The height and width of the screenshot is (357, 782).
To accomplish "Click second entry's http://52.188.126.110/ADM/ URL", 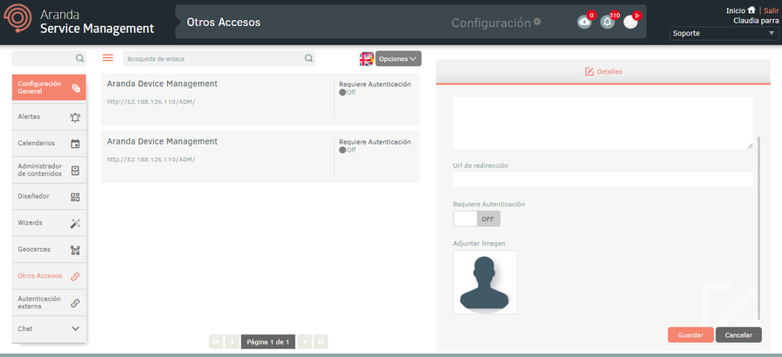I will click(152, 159).
